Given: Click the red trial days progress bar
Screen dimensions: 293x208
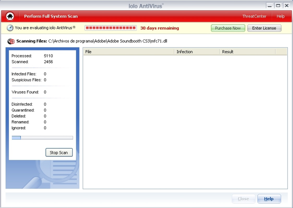Looking at the screenshot, I should coord(111,28).
